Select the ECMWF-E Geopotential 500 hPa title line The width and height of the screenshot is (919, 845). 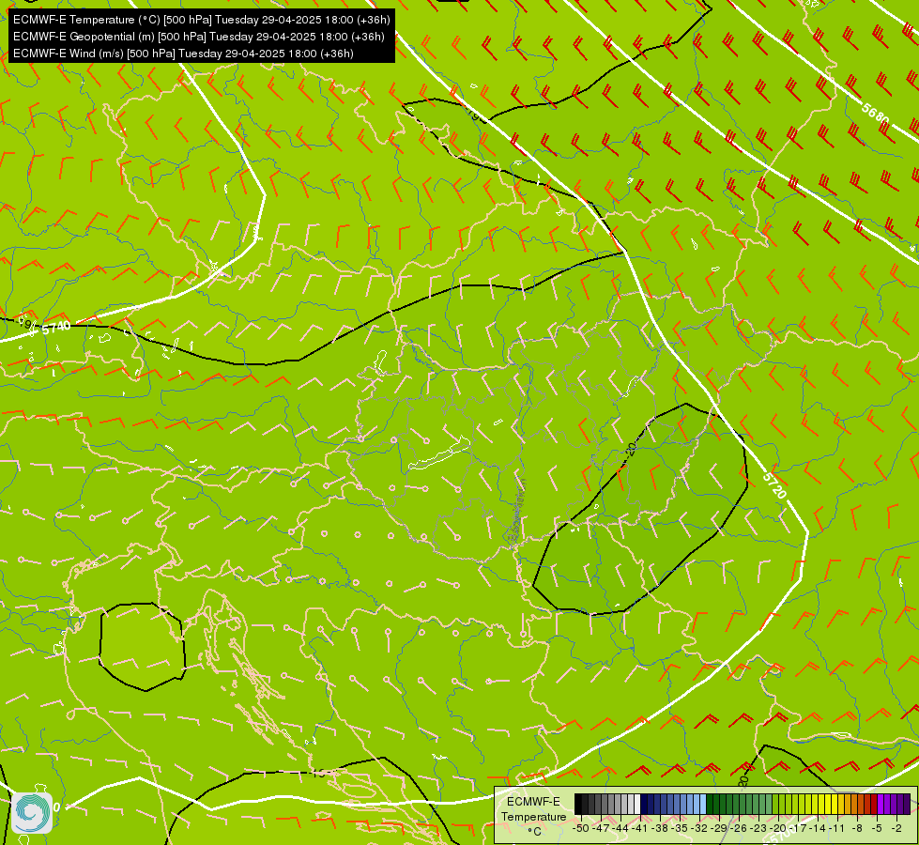[x=199, y=37]
